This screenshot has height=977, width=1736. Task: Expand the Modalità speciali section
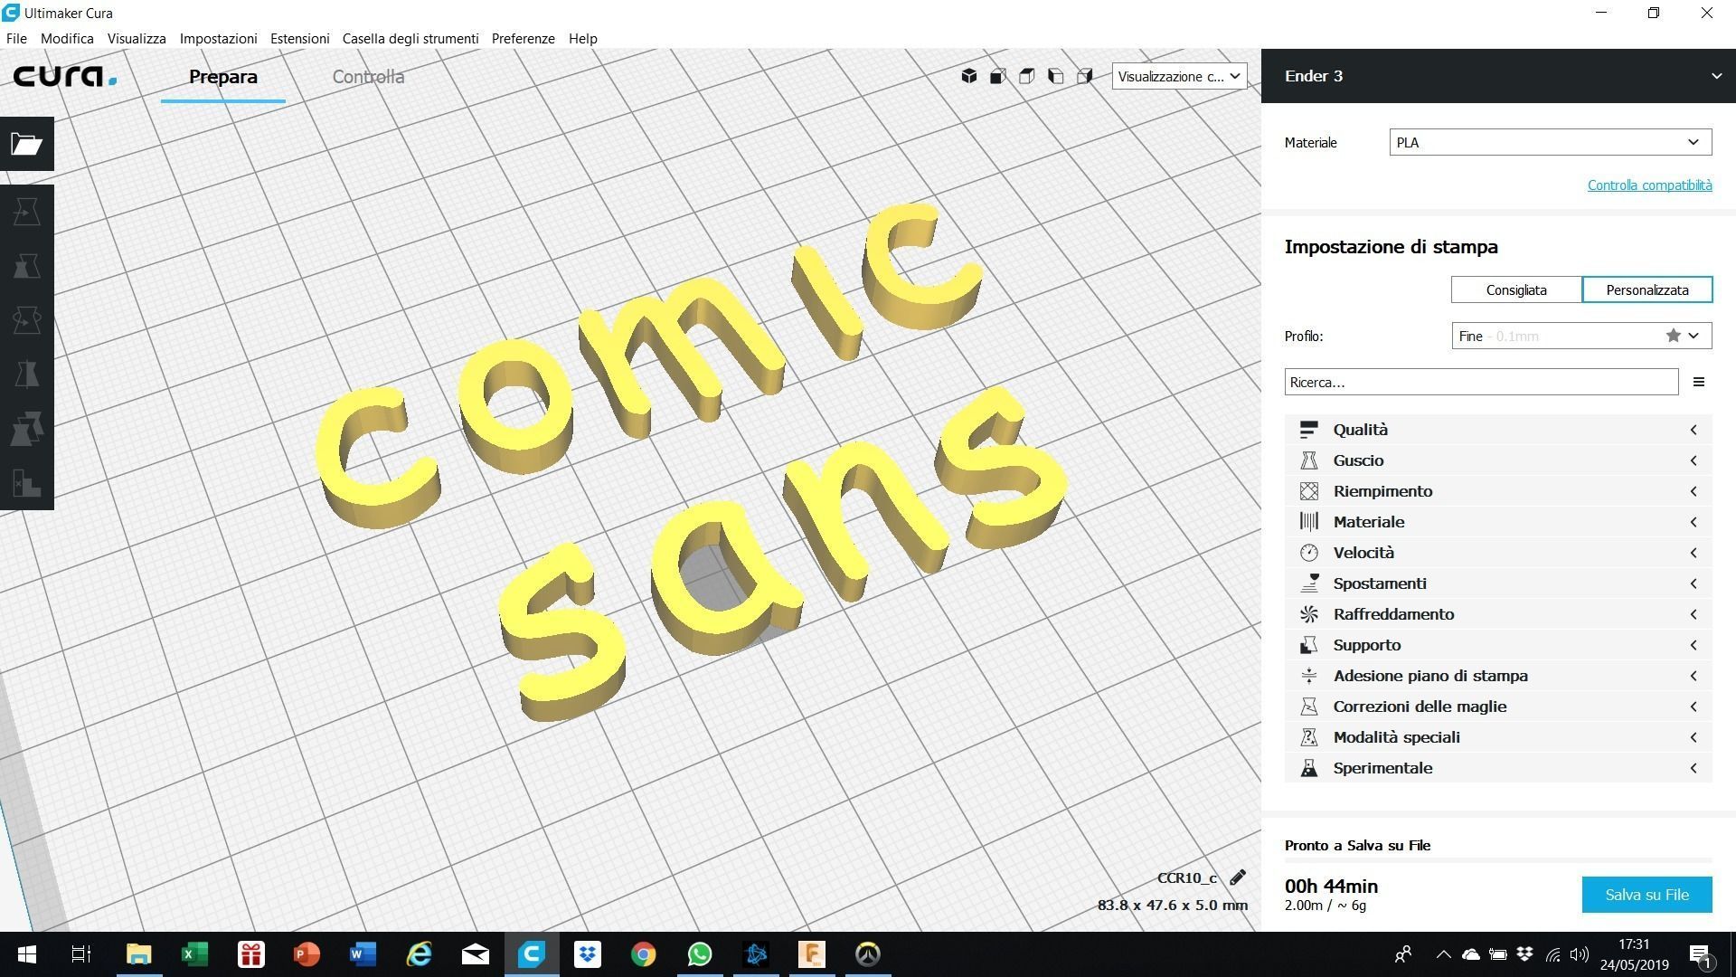[x=1498, y=737]
